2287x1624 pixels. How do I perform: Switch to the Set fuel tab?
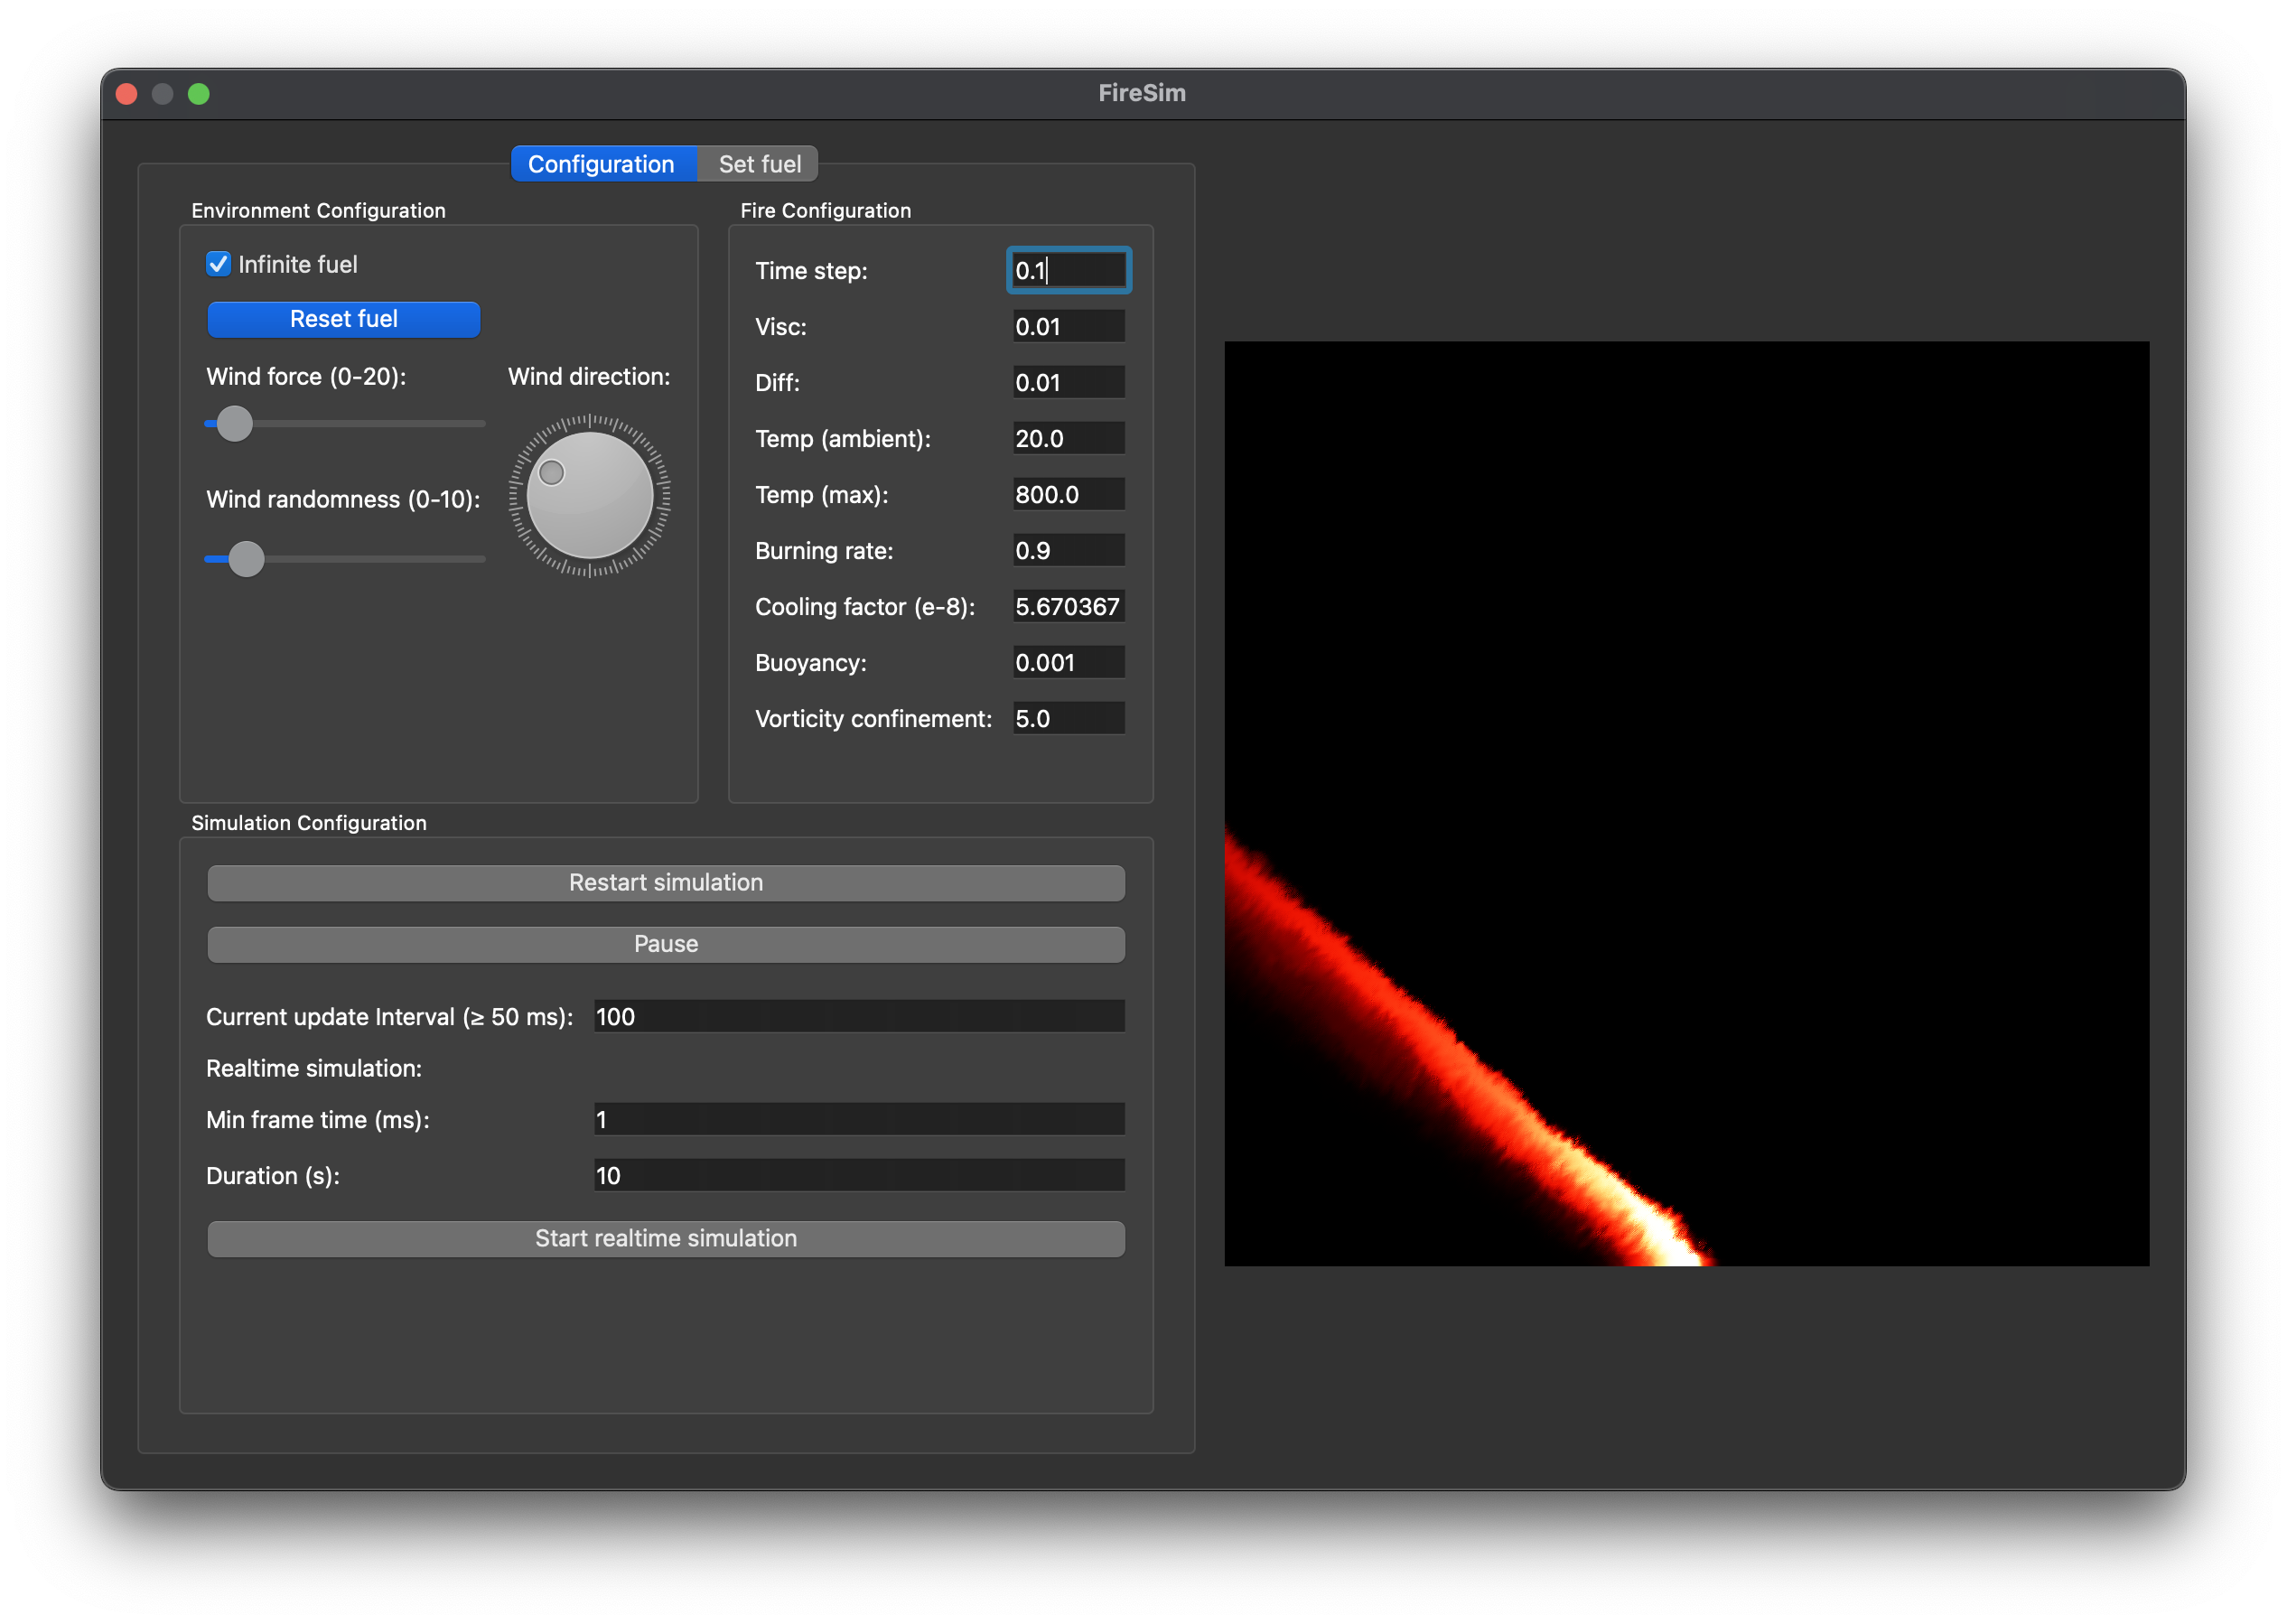[759, 164]
